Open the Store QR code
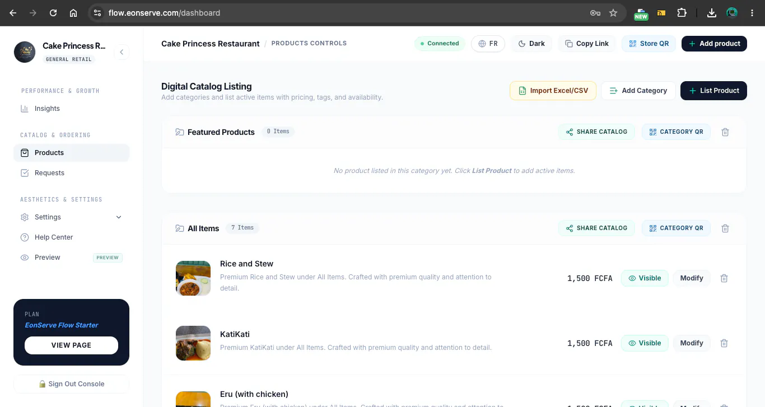 [649, 44]
